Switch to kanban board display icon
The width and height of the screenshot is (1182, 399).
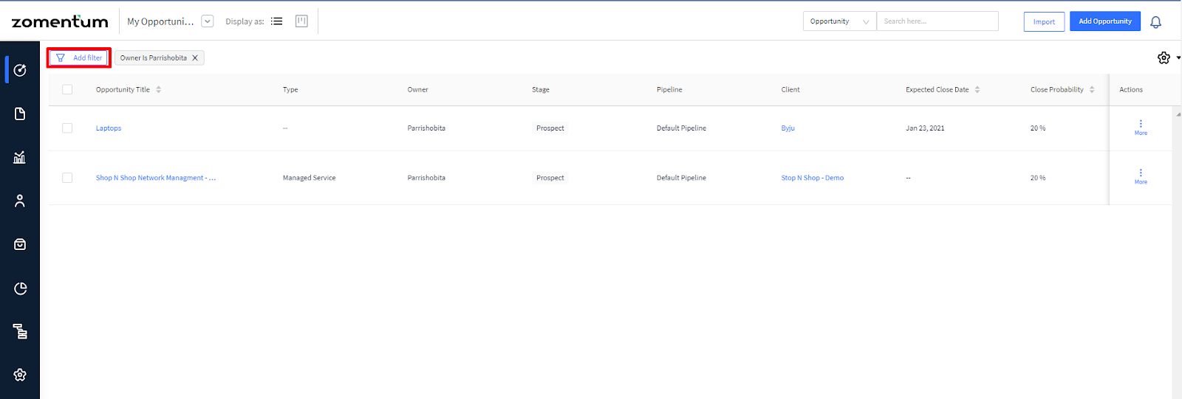click(301, 21)
